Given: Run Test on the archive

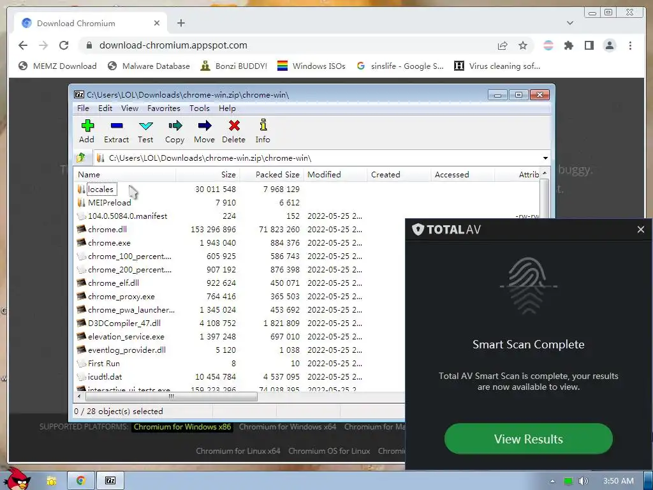Looking at the screenshot, I should (x=146, y=131).
